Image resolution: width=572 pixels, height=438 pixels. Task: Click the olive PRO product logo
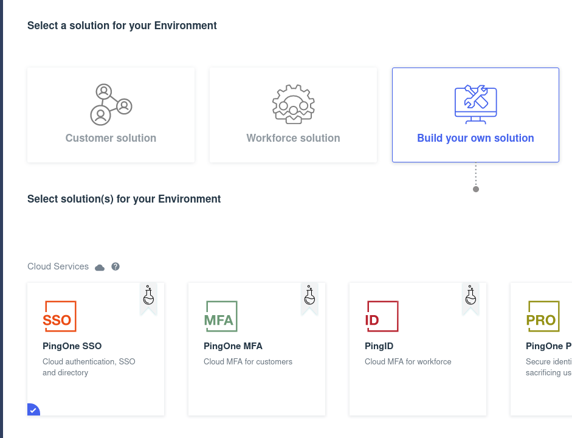(x=542, y=316)
